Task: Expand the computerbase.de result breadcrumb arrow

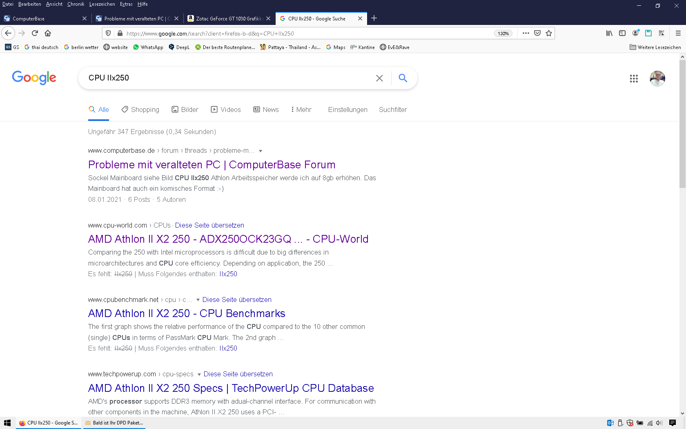Action: [261, 150]
